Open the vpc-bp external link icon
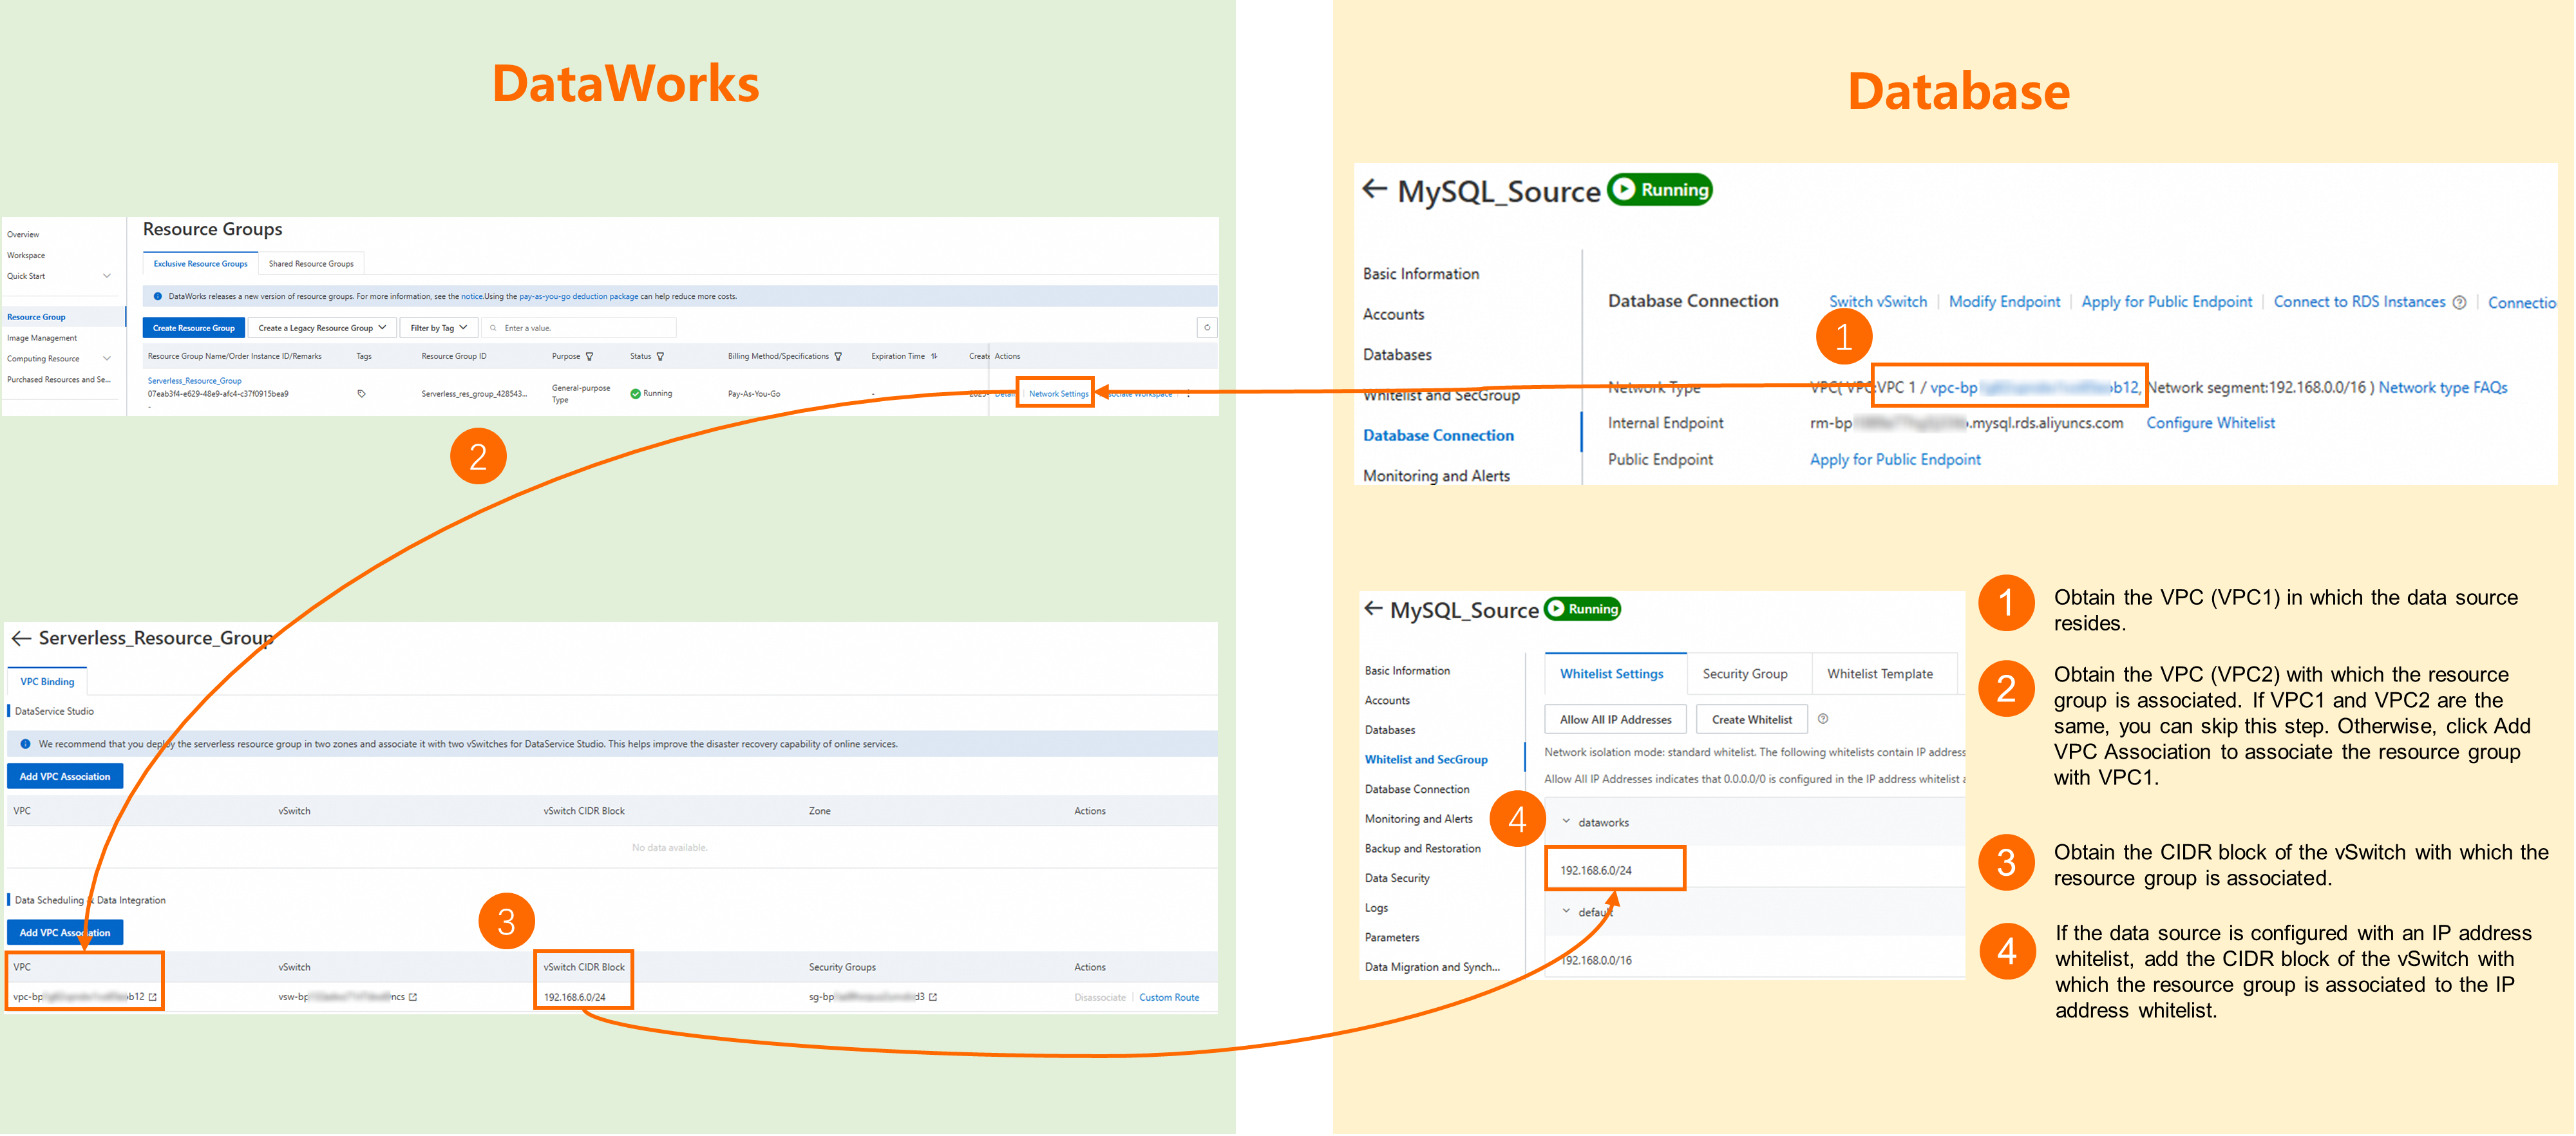Screen dimensions: 2576x1136 point(153,998)
